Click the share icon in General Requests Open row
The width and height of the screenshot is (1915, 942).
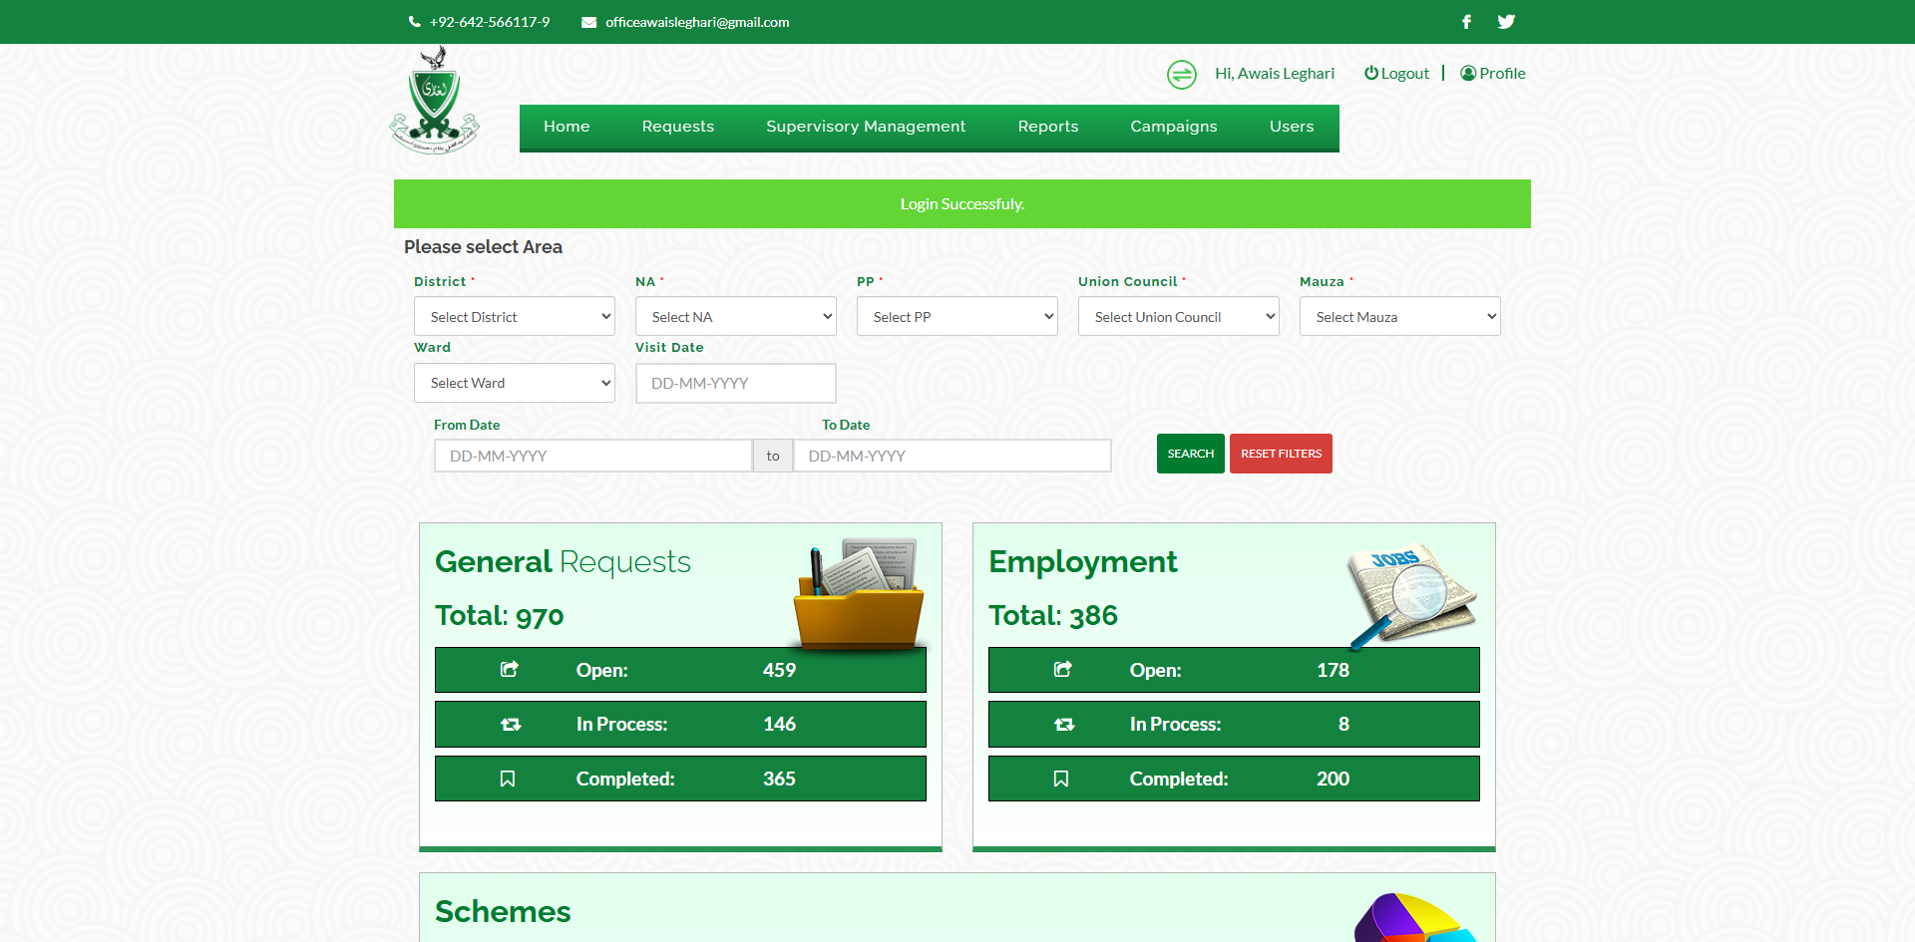(509, 669)
